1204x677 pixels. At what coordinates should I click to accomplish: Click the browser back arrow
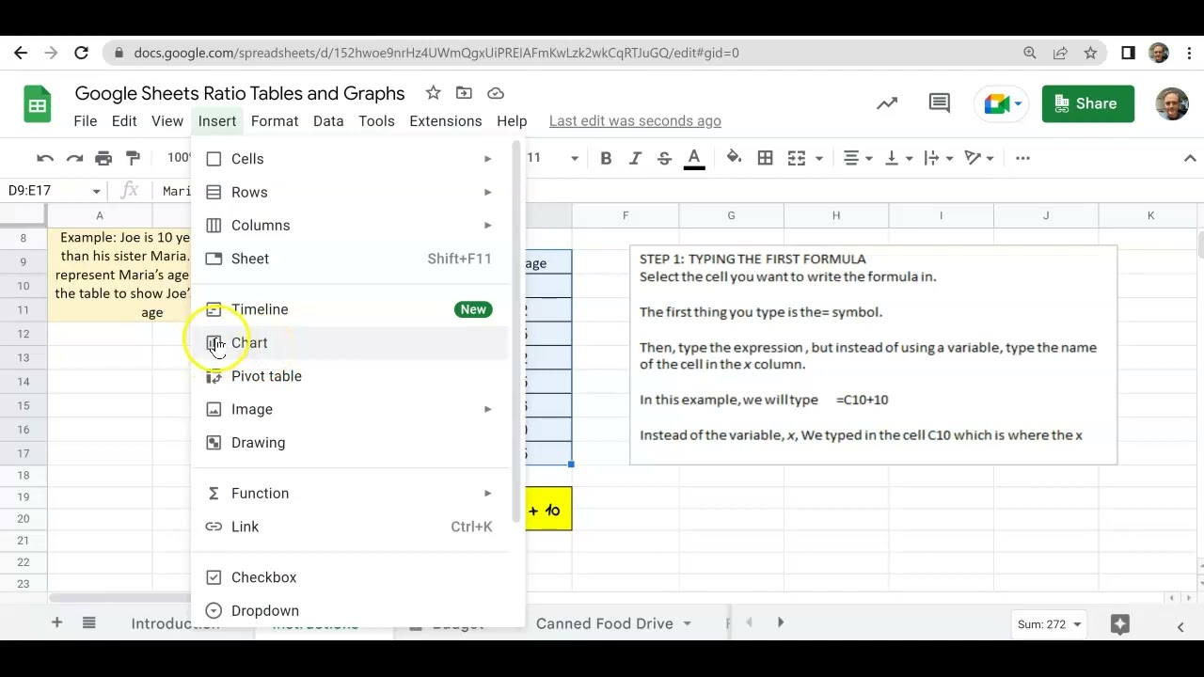click(21, 53)
